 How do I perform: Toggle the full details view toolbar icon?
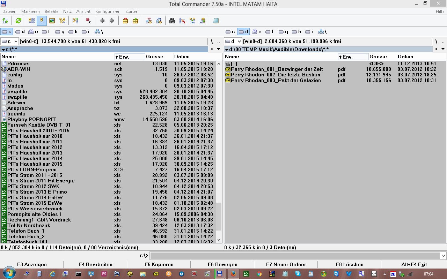pyautogui.click(x=42, y=21)
